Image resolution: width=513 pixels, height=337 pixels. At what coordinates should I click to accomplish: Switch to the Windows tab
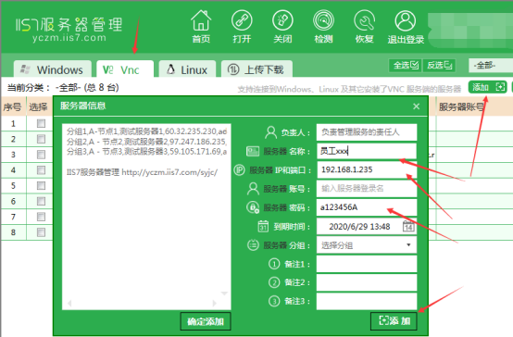click(x=53, y=69)
